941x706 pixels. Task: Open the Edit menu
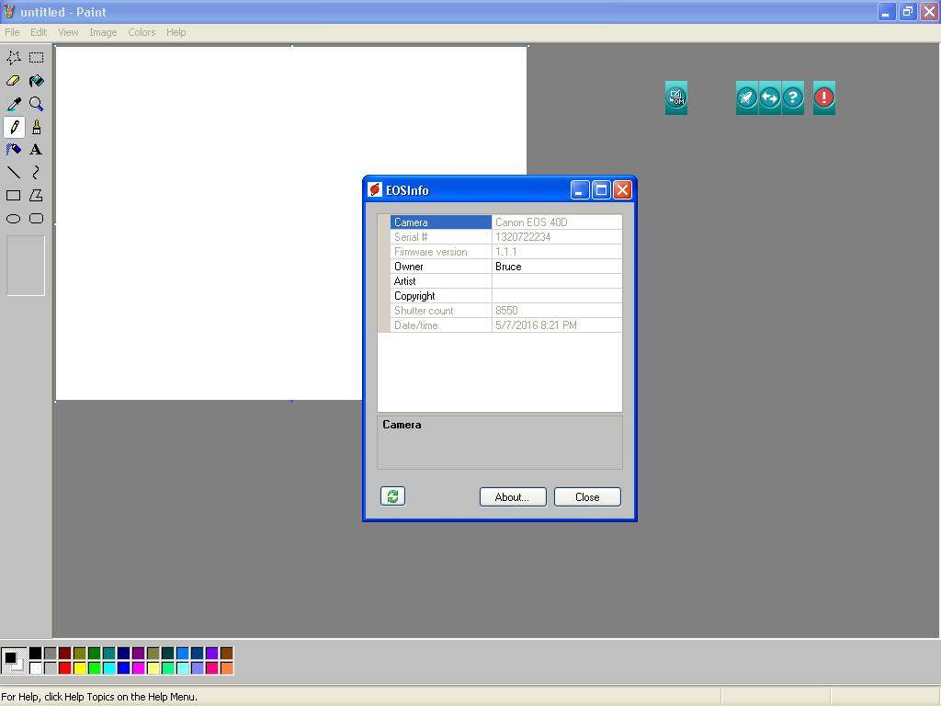point(39,32)
